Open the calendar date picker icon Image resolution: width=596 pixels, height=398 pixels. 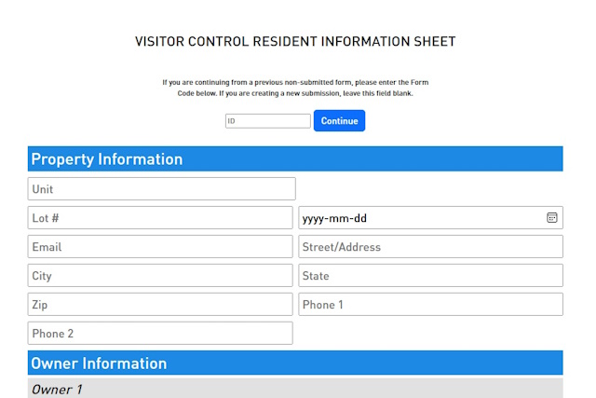coord(552,218)
